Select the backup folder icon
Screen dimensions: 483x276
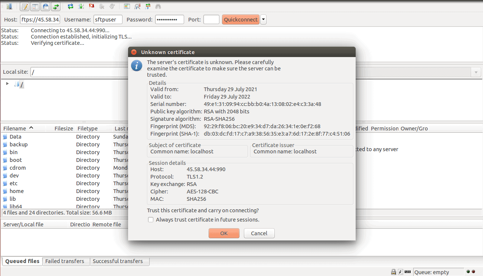[5, 144]
